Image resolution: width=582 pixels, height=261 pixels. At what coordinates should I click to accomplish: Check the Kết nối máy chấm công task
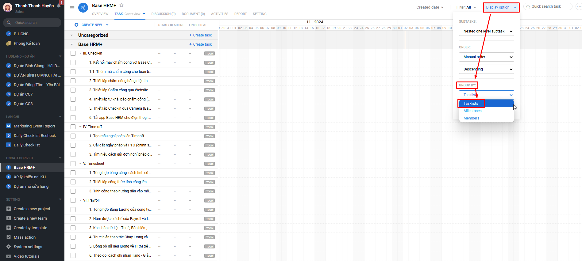click(x=73, y=62)
